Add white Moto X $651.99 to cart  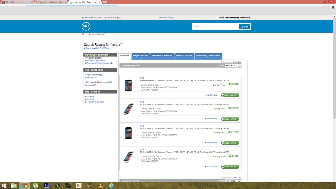[x=230, y=167]
